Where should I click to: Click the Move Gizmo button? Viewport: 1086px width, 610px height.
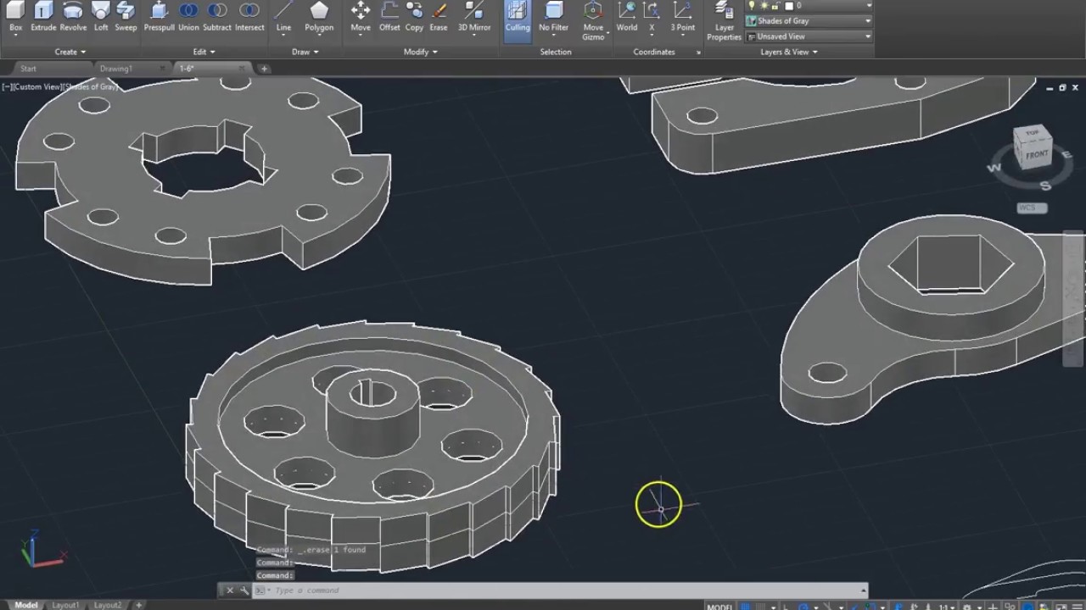tap(593, 20)
